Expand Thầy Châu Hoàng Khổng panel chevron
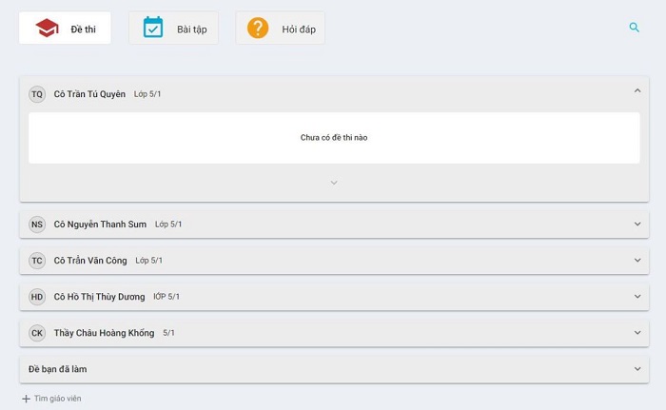 (x=637, y=333)
